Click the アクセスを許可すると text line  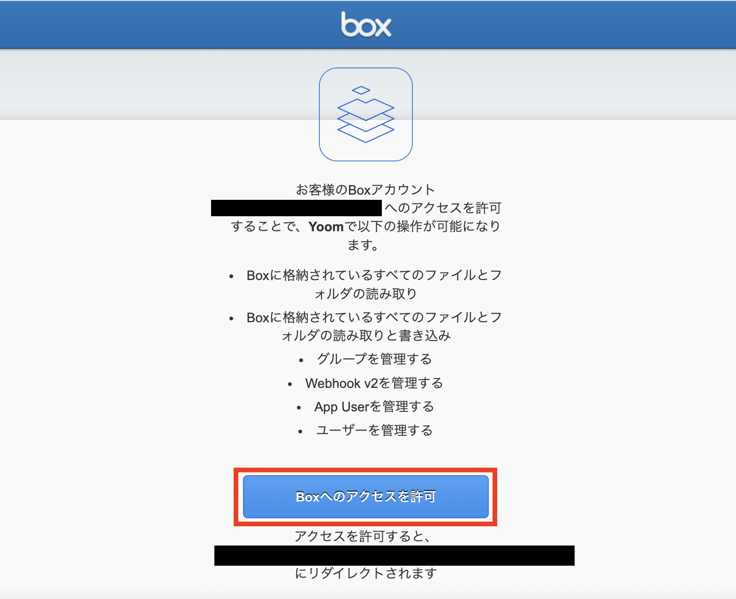[363, 536]
